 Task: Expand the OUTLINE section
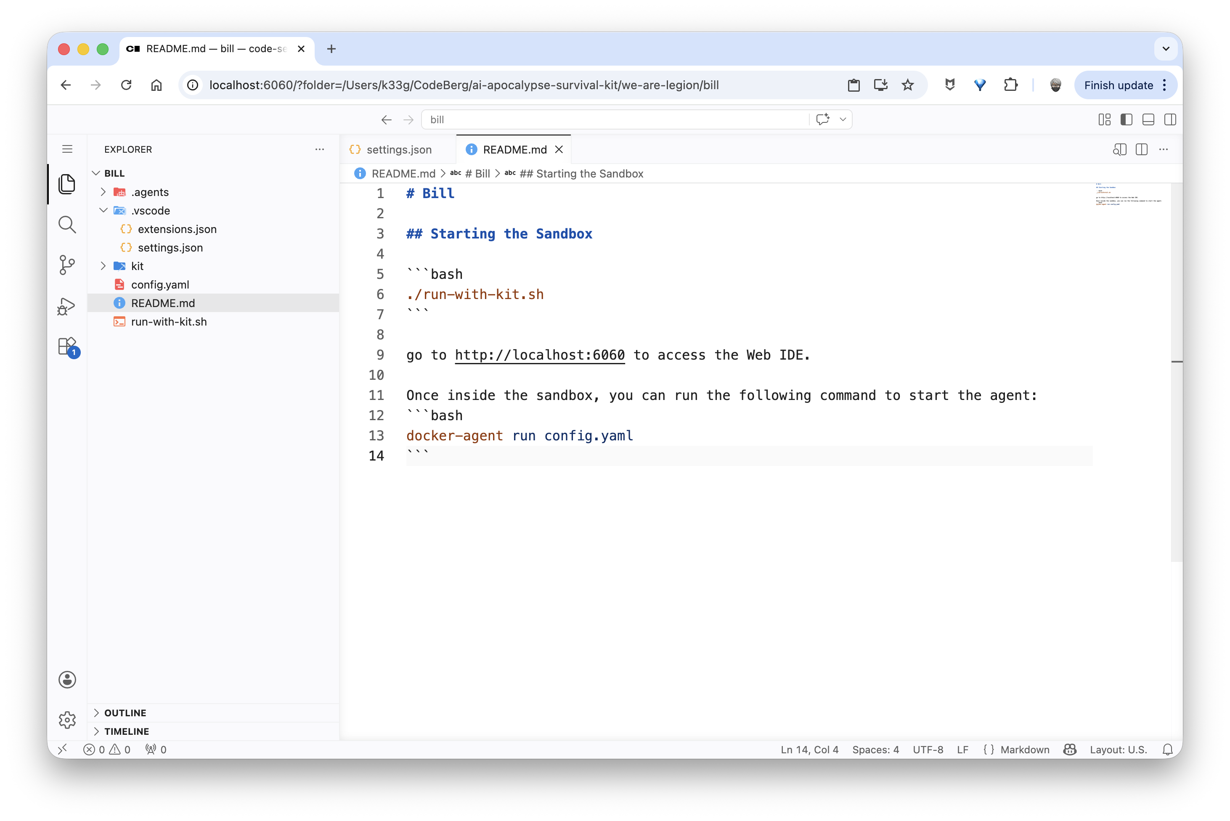click(214, 713)
